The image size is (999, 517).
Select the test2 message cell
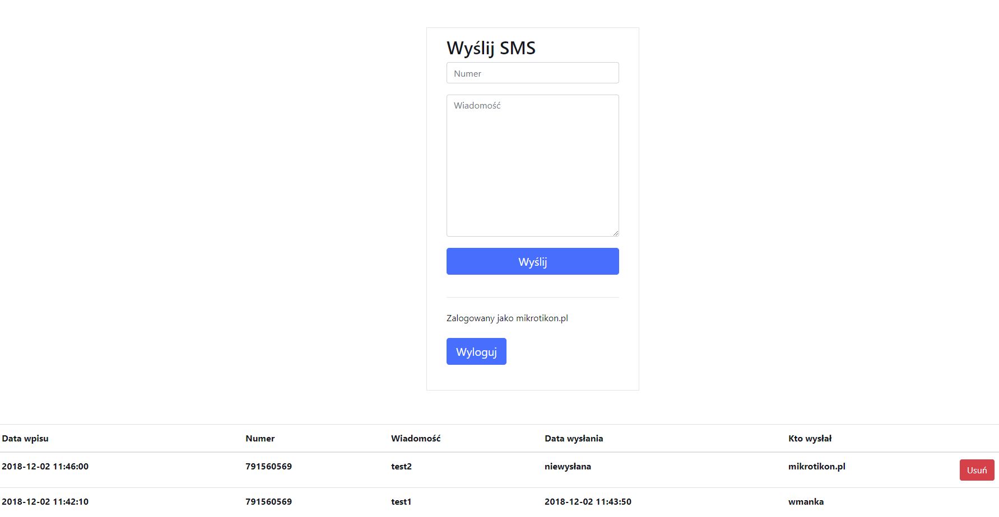coord(401,467)
